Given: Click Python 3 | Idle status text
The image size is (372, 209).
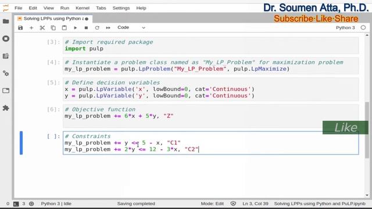Looking at the screenshot, I should tap(56, 204).
